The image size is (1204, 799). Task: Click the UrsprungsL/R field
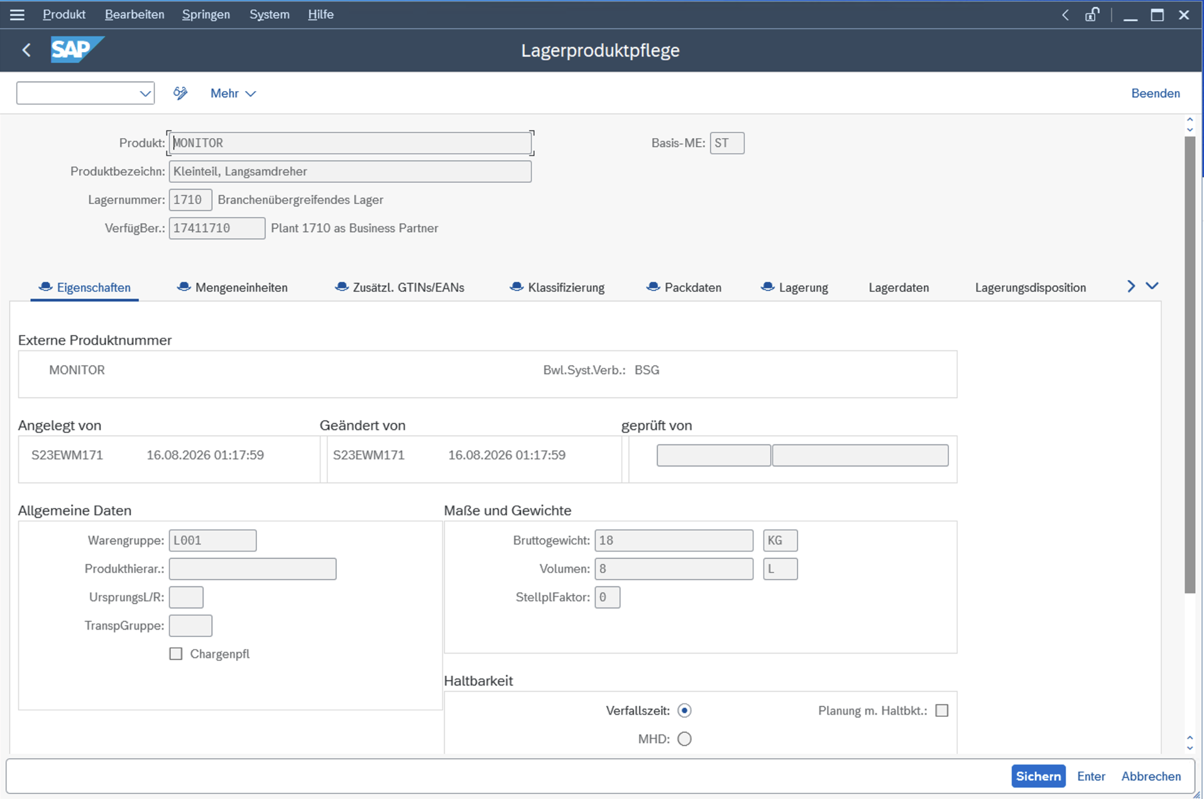pyautogui.click(x=186, y=597)
